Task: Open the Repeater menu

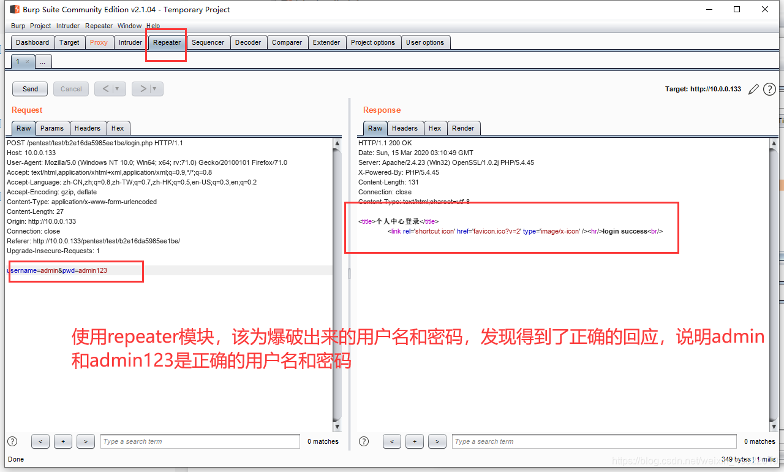Action: [99, 26]
